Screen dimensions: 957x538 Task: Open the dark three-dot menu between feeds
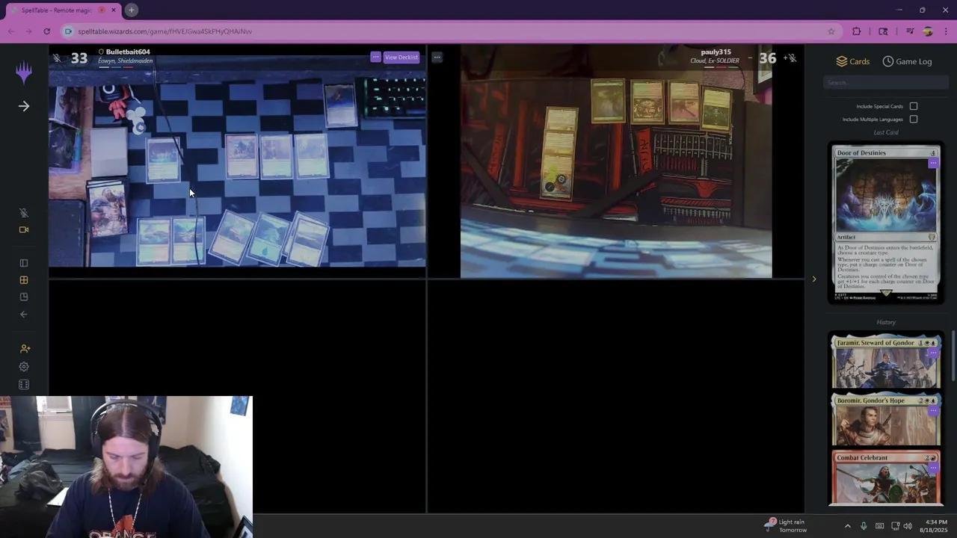pyautogui.click(x=437, y=57)
